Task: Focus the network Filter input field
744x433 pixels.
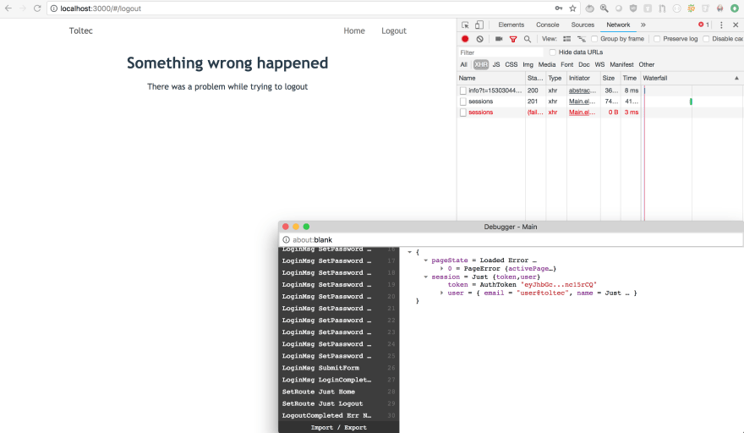Action: tap(501, 52)
